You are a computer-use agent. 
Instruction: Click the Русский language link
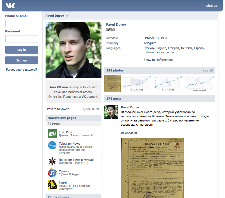(149, 48)
